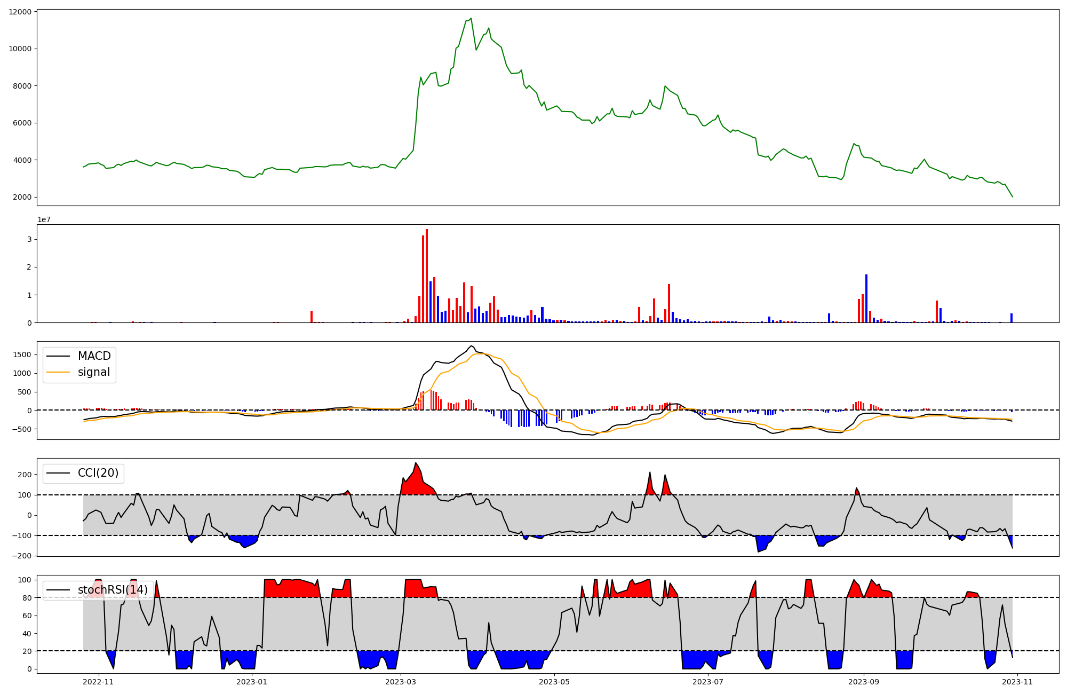Click the tallest red volume bar

(427, 275)
